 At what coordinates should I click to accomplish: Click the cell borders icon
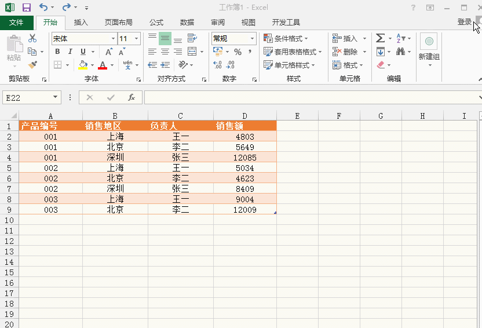(57, 64)
